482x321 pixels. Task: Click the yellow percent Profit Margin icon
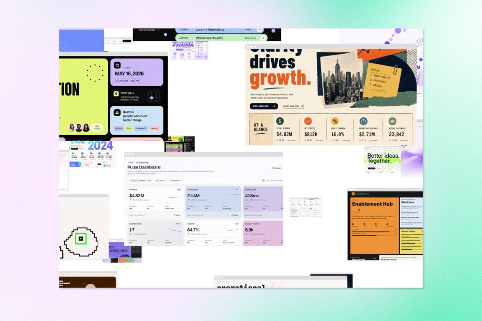point(335,121)
